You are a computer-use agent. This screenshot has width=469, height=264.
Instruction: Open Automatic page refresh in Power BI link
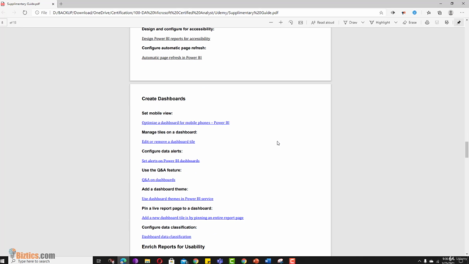[x=171, y=57]
